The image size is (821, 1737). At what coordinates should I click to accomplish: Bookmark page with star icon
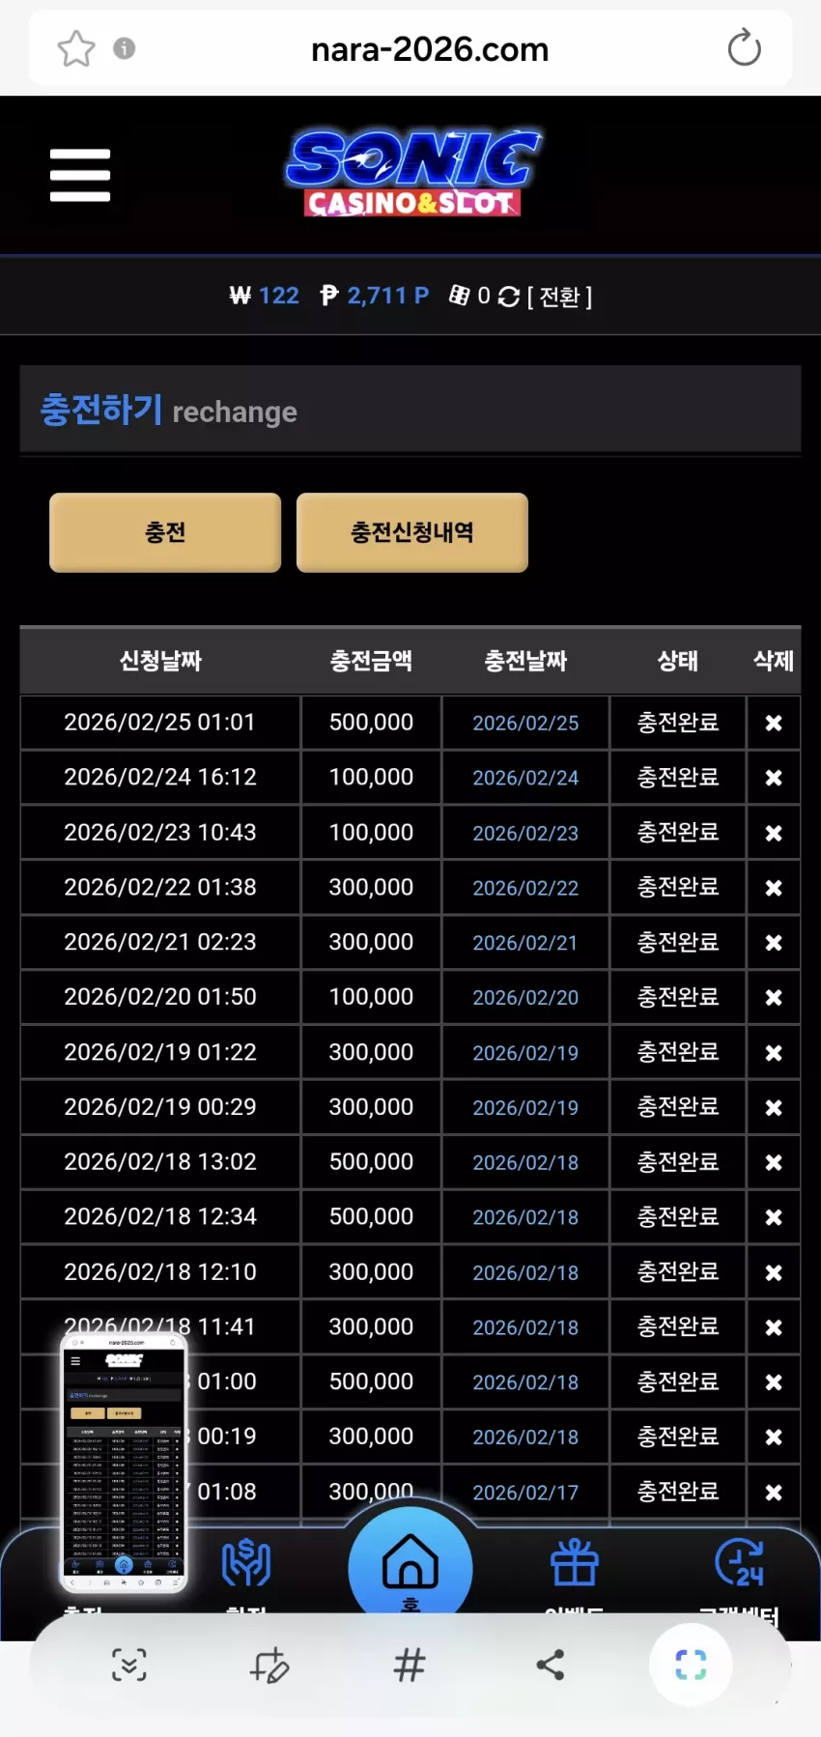pyautogui.click(x=76, y=48)
